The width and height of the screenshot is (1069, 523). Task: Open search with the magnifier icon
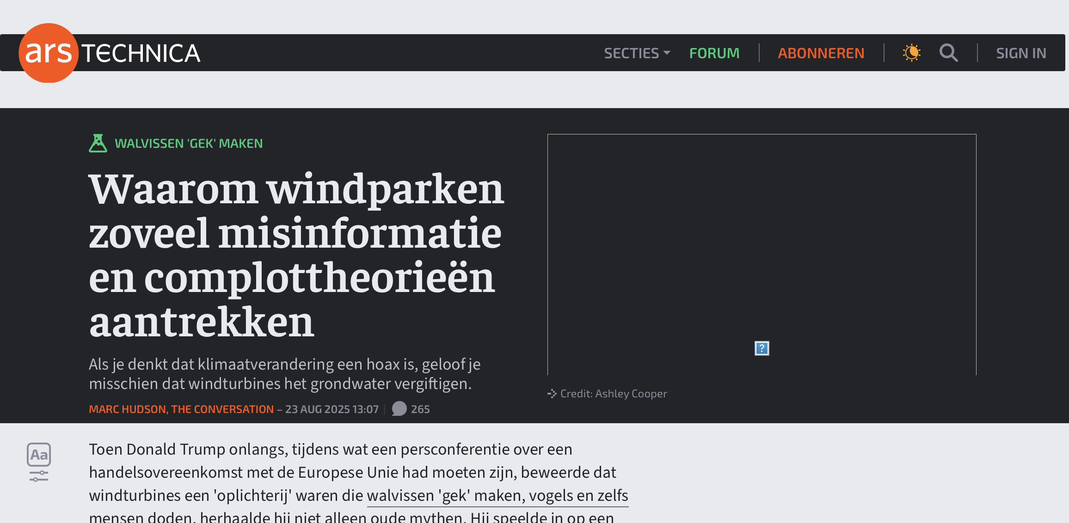point(948,53)
